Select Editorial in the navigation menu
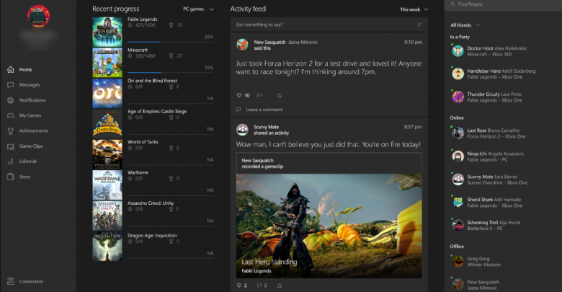Screen dimensions: 562x292 [28, 162]
